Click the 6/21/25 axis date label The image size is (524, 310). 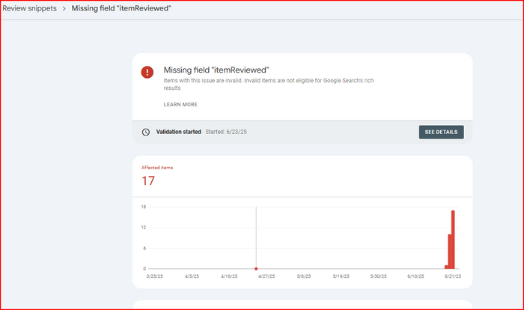point(453,276)
